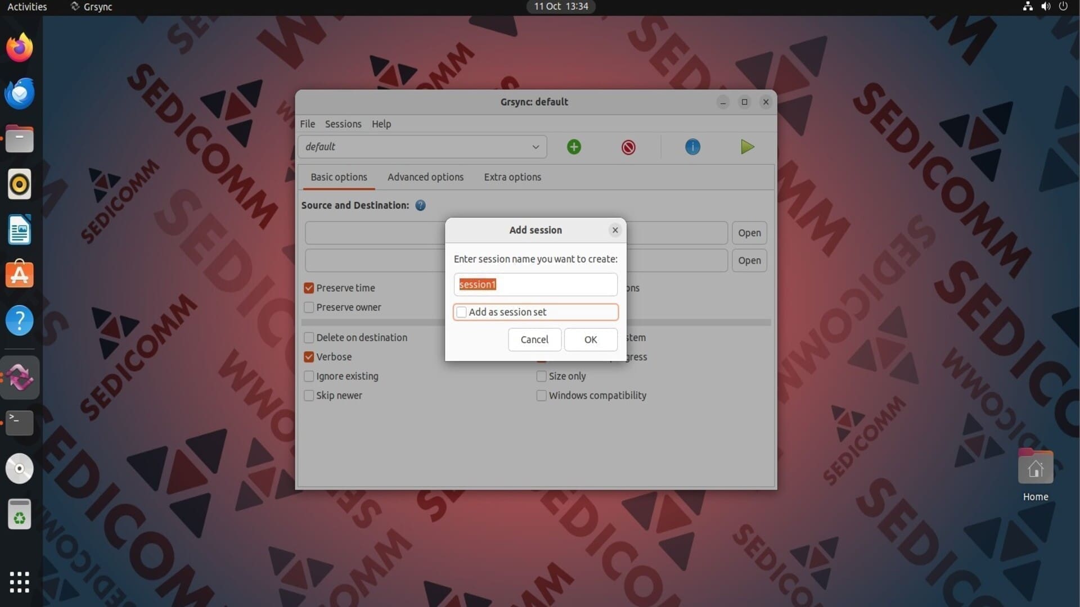Click the blue simulation info icon
Viewport: 1080px width, 607px height.
coord(692,147)
